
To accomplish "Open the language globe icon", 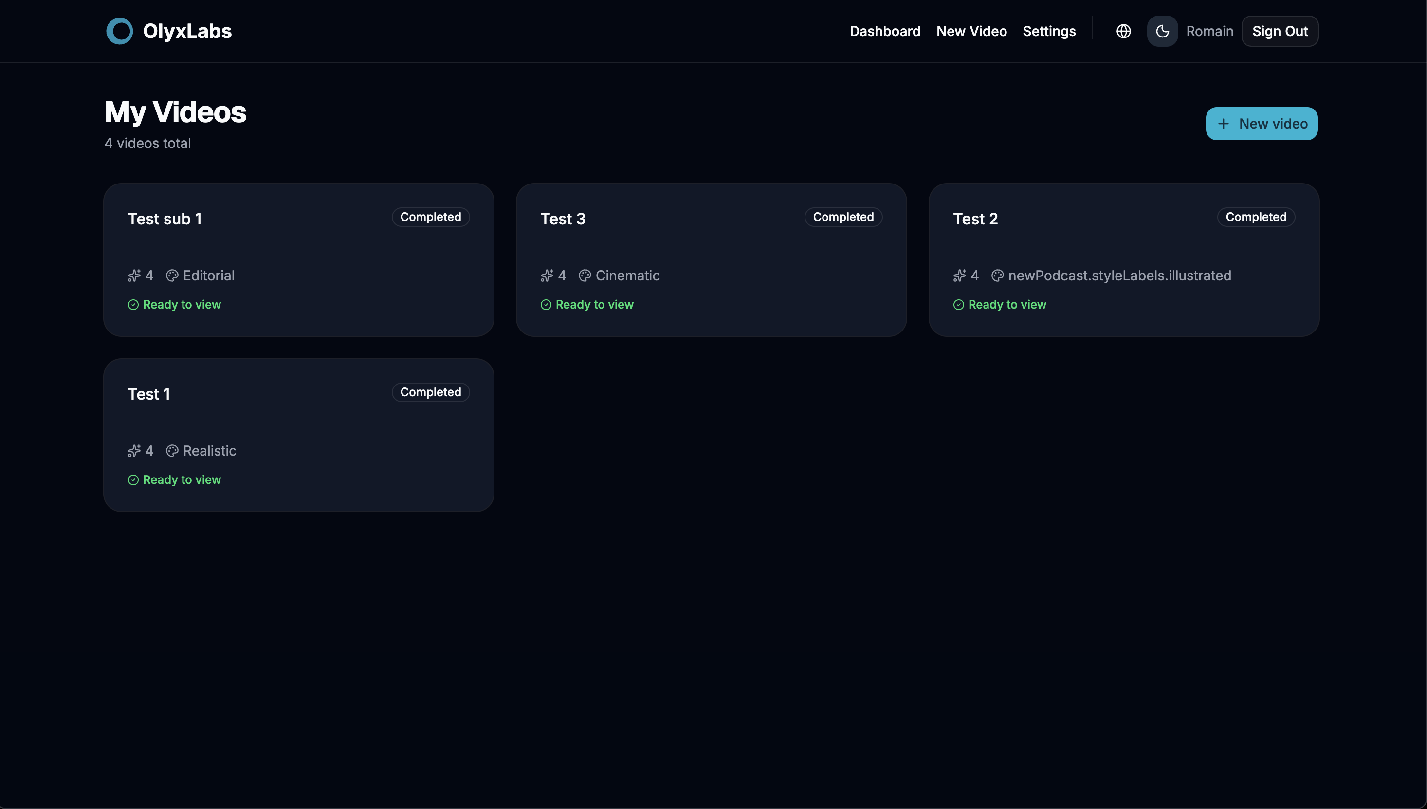I will (1123, 31).
